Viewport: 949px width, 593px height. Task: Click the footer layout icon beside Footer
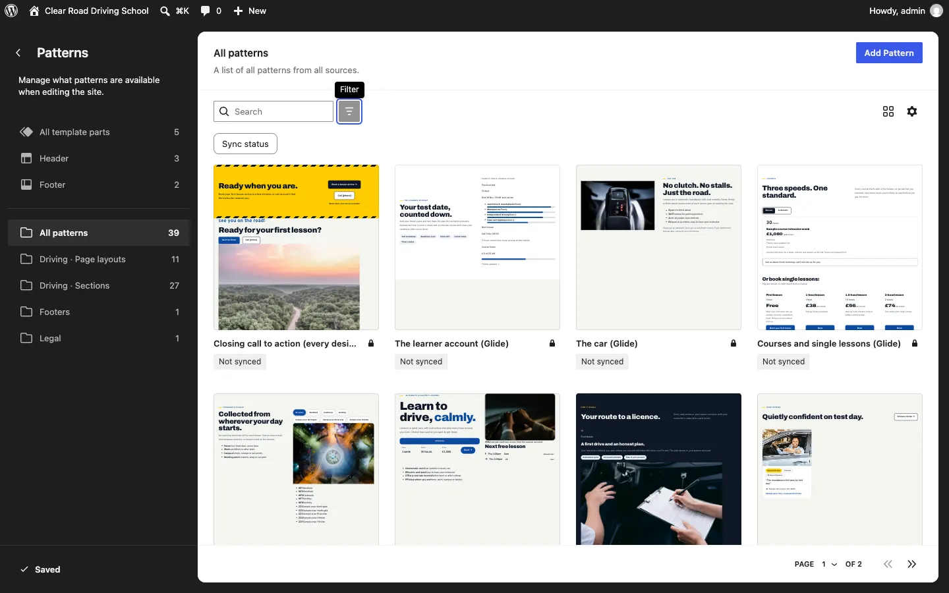tap(26, 184)
